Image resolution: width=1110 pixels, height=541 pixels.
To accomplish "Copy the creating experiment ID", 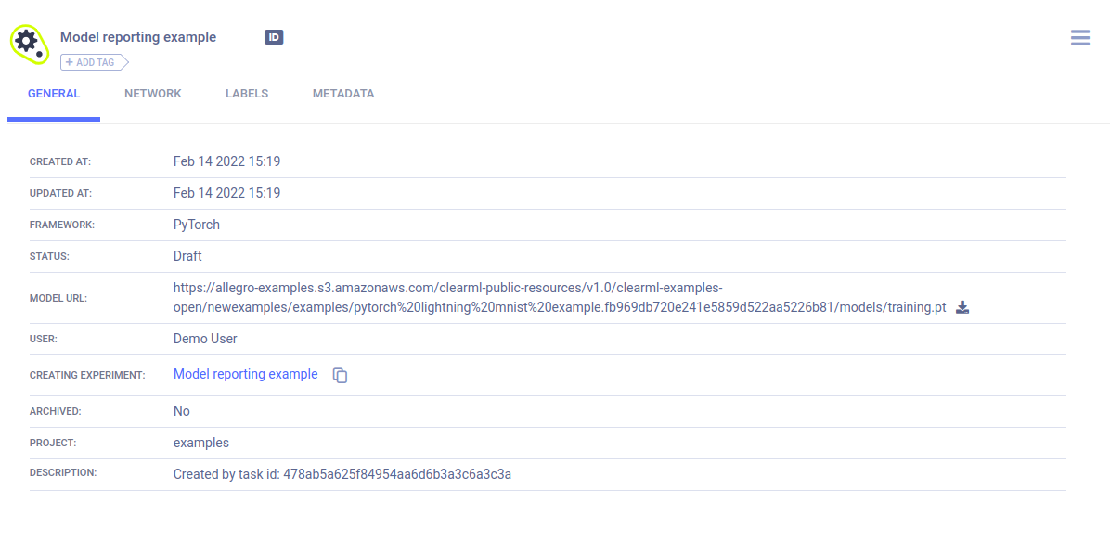I will tap(341, 376).
